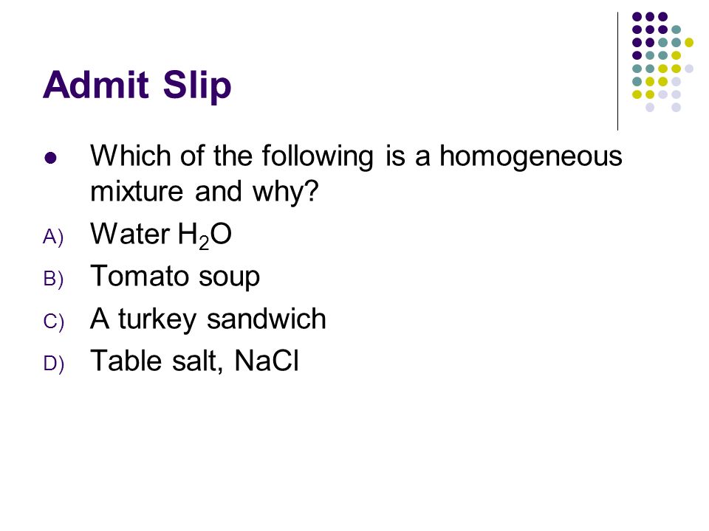Image resolution: width=709 pixels, height=531 pixels.
Task: Click the bullet point before the question
Action: (x=51, y=158)
